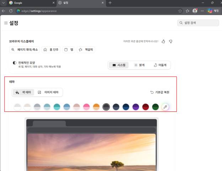This screenshot has width=222, height=171.
Task: Open the tab actions dropdown arrow
Action: click(4, 3)
